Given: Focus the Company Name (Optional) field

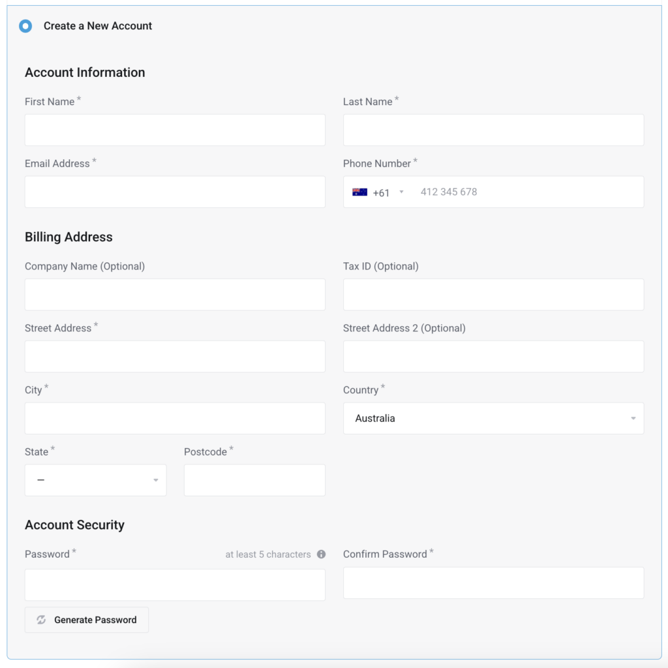Looking at the screenshot, I should (x=175, y=294).
